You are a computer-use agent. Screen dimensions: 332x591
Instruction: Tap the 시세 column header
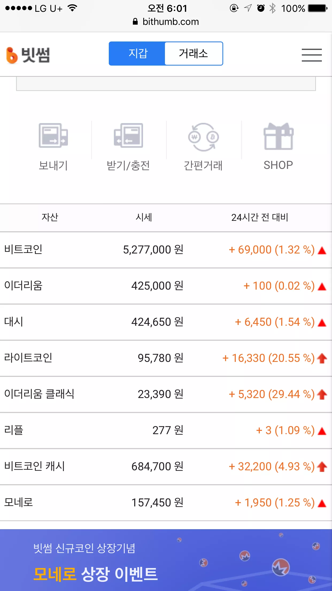coord(144,217)
